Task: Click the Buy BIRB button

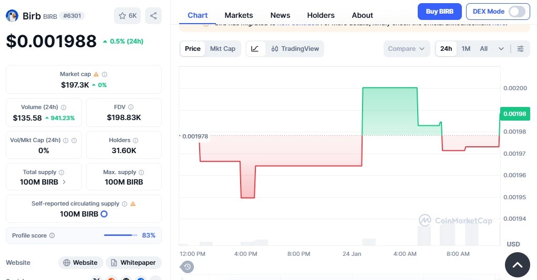Action: pos(439,12)
